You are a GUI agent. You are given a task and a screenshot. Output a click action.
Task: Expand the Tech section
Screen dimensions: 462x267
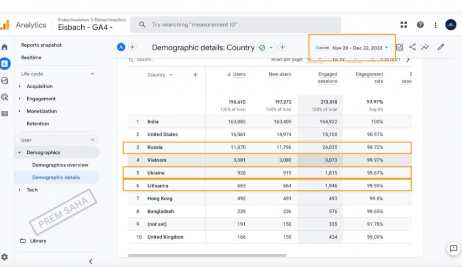pyautogui.click(x=32, y=190)
